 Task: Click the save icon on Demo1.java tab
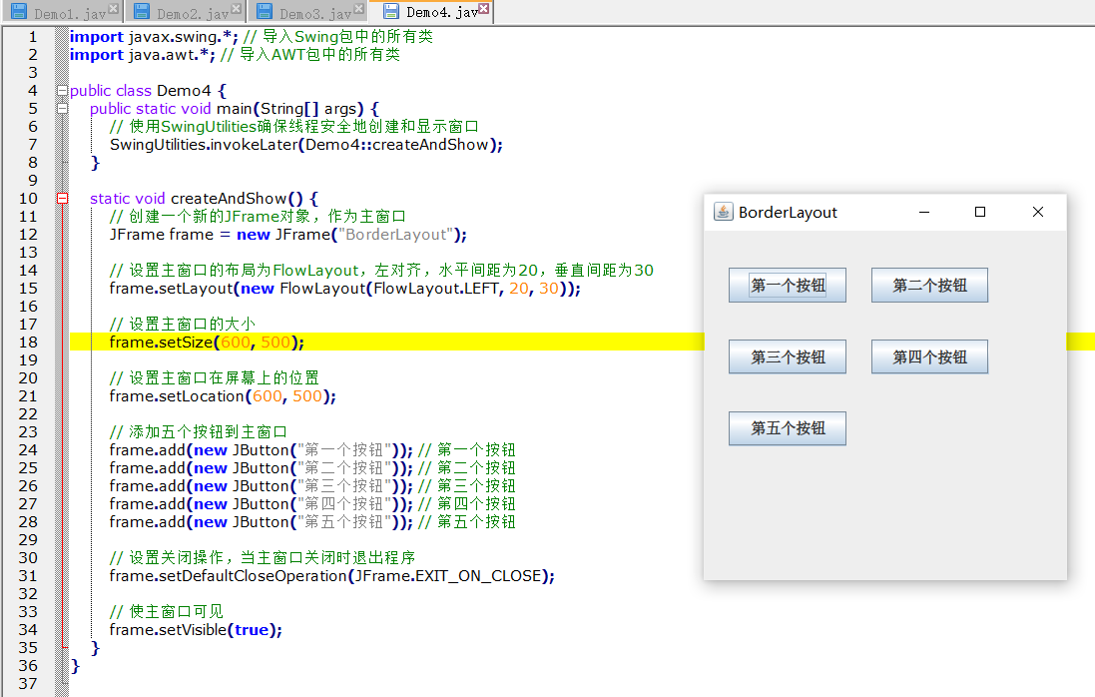19,12
